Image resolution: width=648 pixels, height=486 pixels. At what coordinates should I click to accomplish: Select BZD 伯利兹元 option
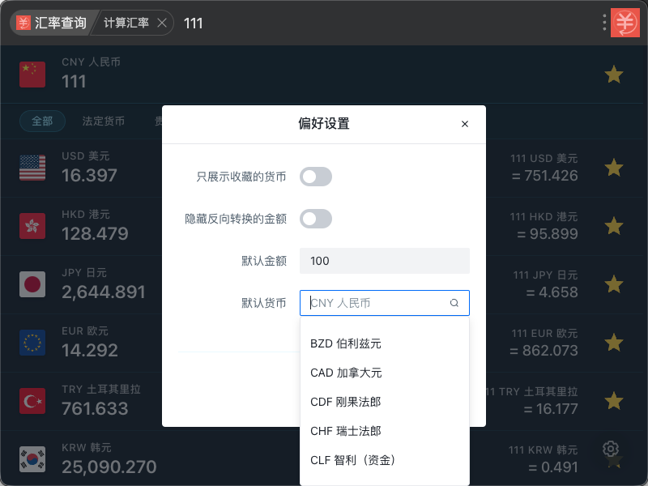pos(384,343)
